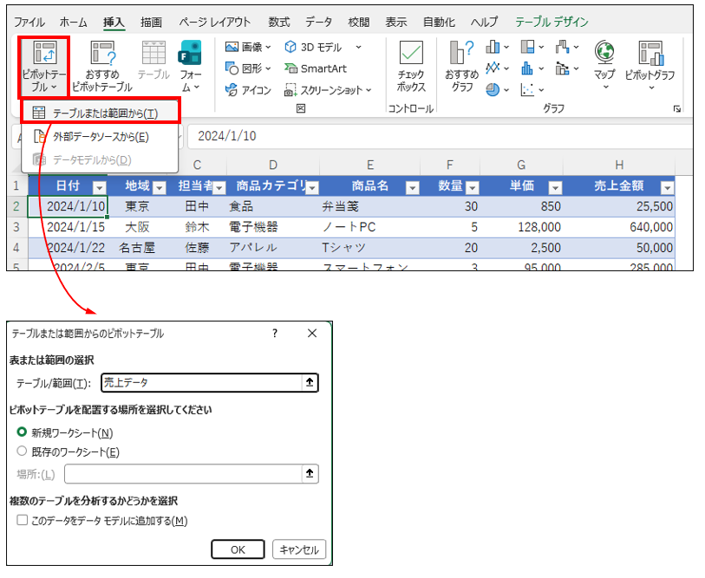Open the 画像 insert dropdown
Image resolution: width=705 pixels, height=578 pixels.
click(x=247, y=47)
